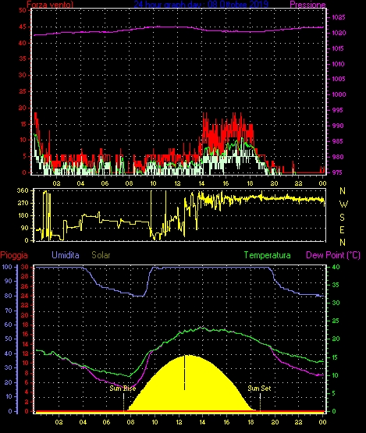Screen dimensions: 366x433
Task: Click the 14 hour tick under wind graph
Action: pyautogui.click(x=201, y=183)
